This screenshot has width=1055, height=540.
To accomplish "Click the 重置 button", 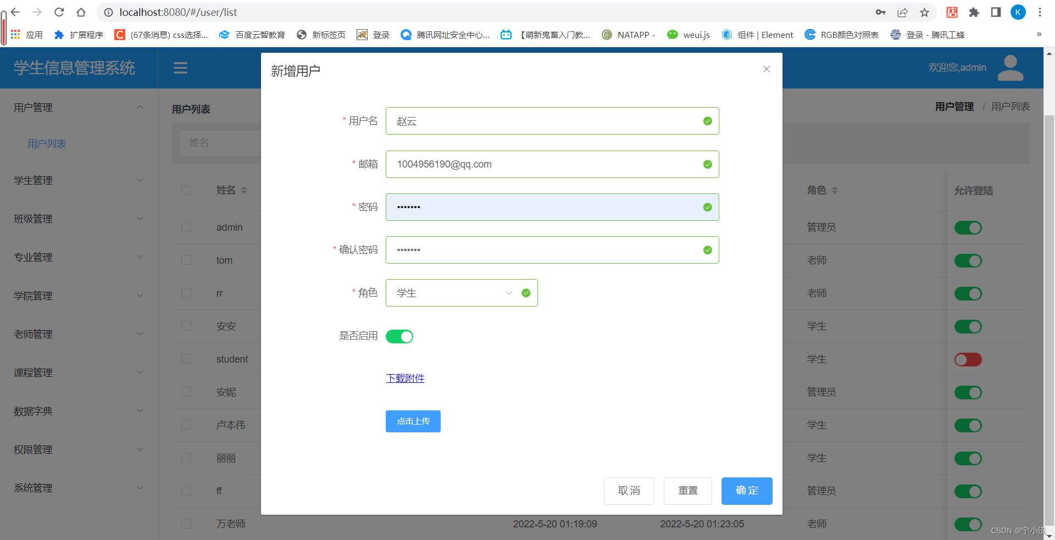I will 688,491.
